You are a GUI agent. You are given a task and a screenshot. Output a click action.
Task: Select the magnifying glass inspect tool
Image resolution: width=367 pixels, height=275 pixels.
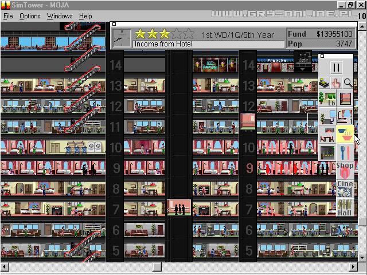tap(348, 84)
